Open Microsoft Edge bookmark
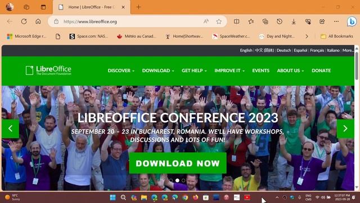 [x=26, y=36]
